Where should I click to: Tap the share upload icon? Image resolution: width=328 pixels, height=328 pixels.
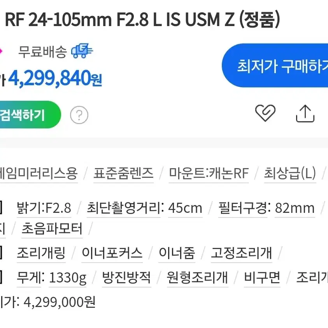pos(305,114)
